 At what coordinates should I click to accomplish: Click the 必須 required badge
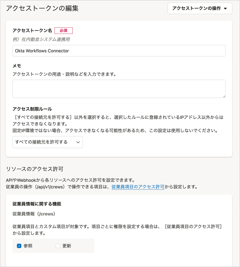coord(64,31)
